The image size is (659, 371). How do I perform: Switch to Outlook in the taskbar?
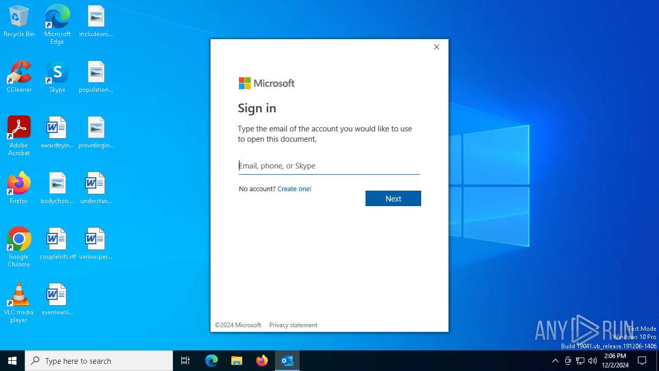[x=287, y=361]
